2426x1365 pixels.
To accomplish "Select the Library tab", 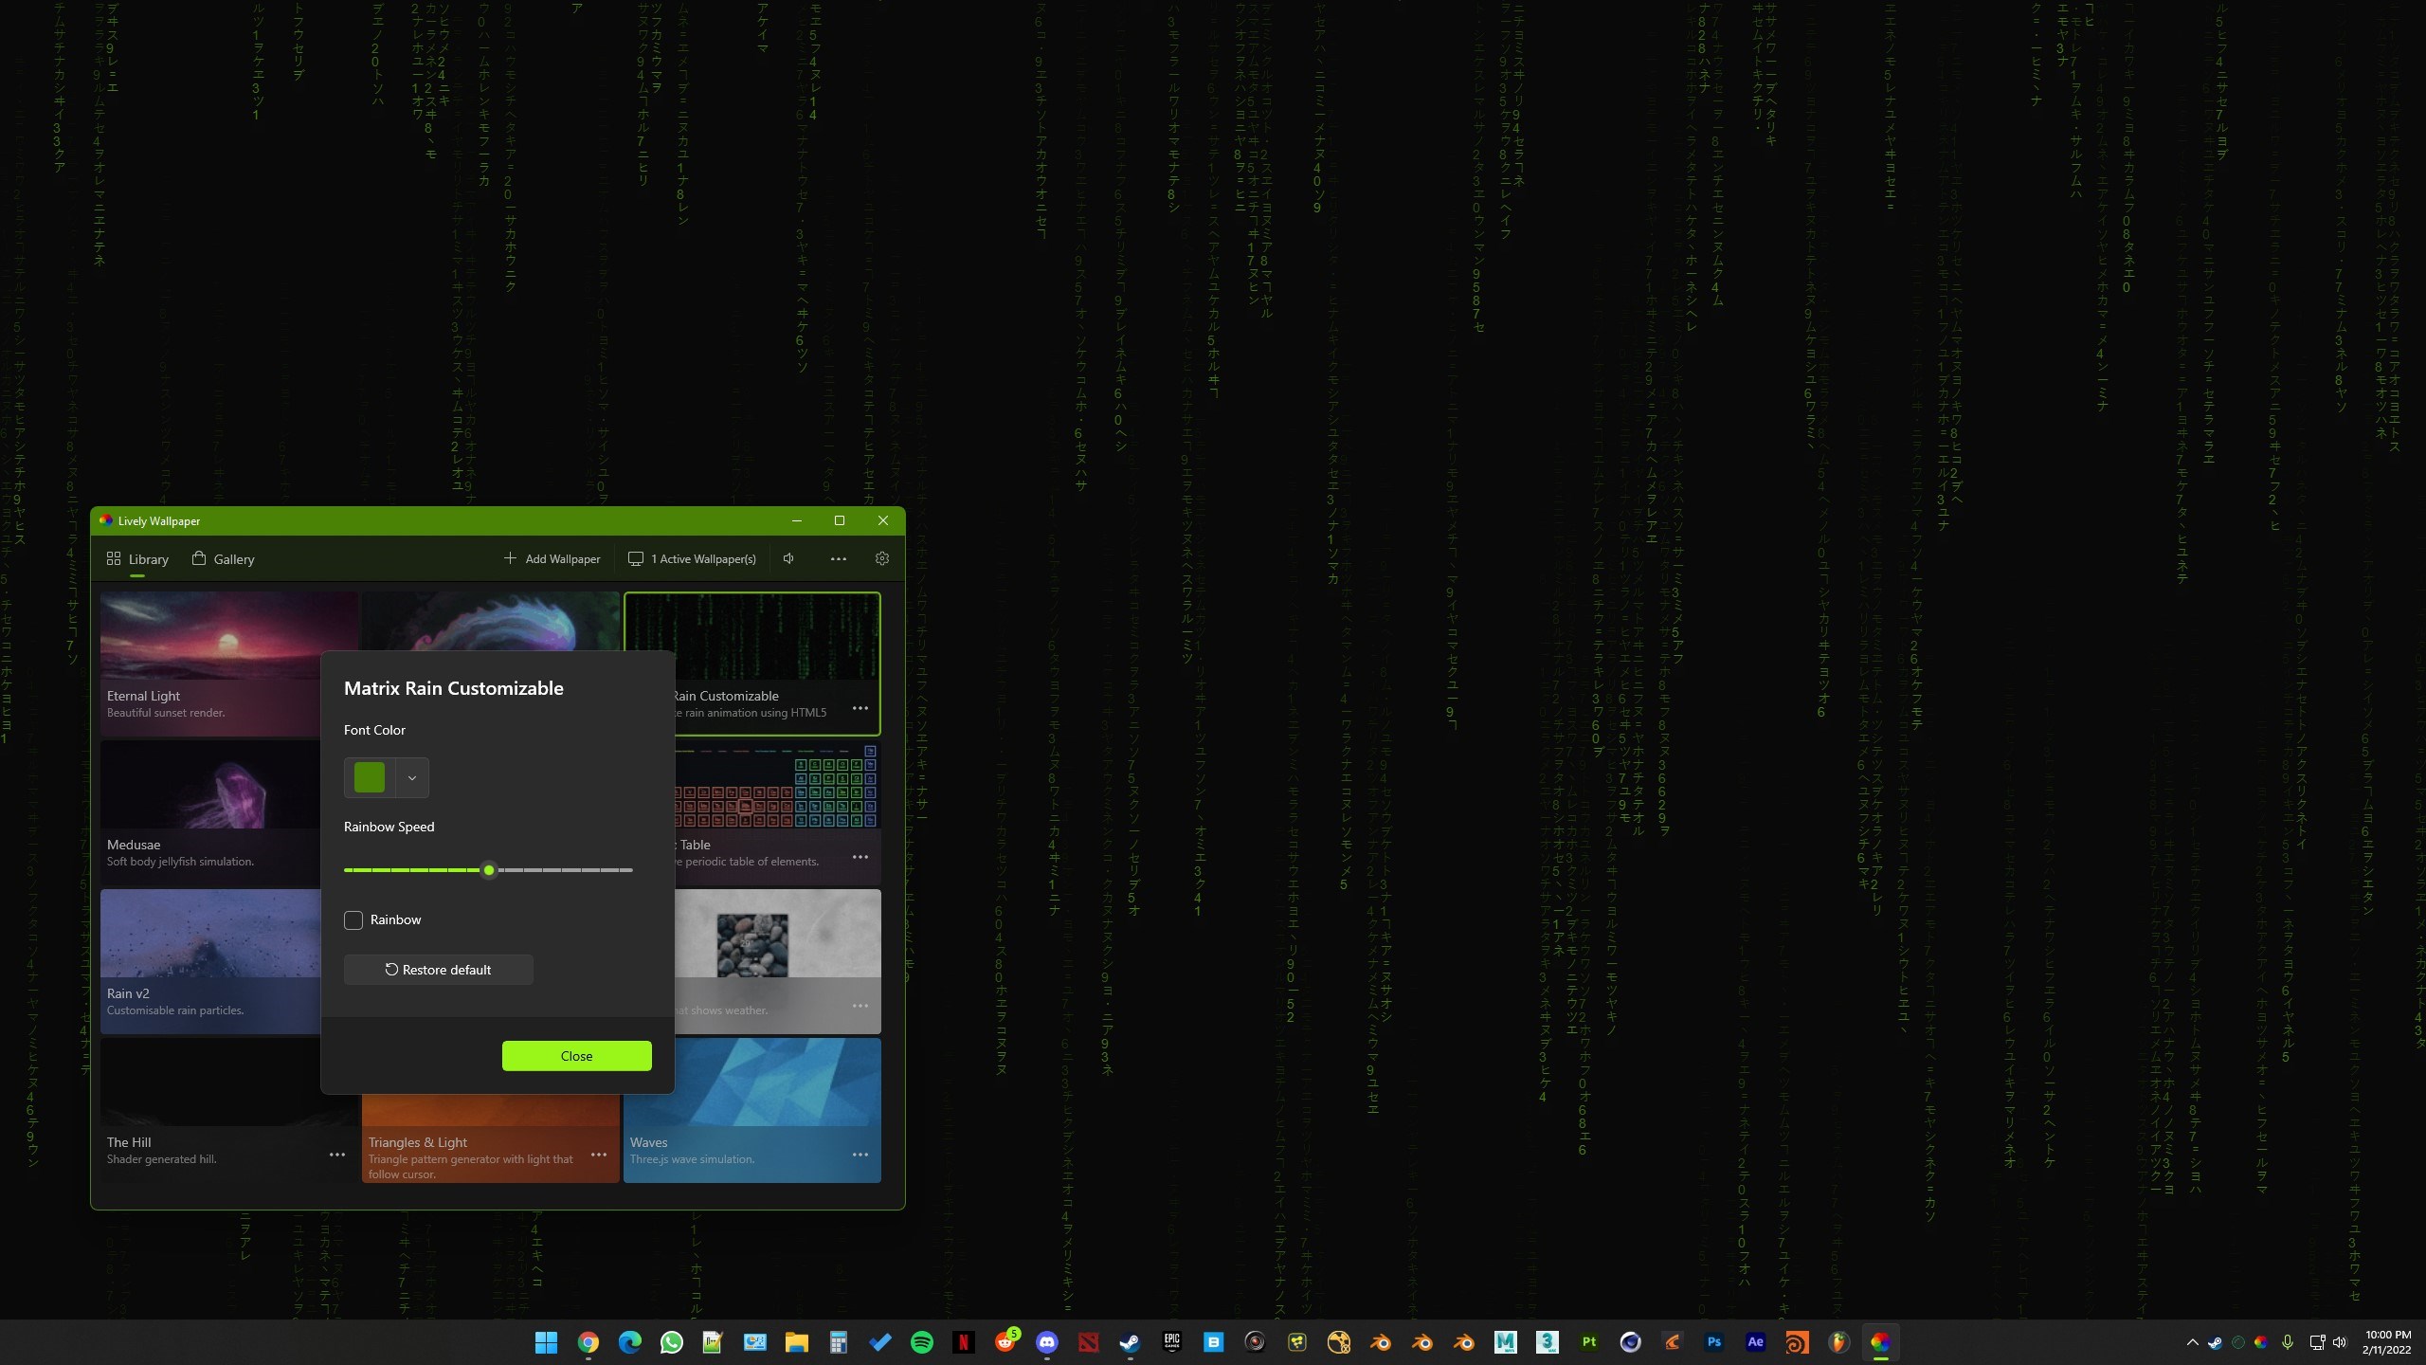I will point(137,559).
